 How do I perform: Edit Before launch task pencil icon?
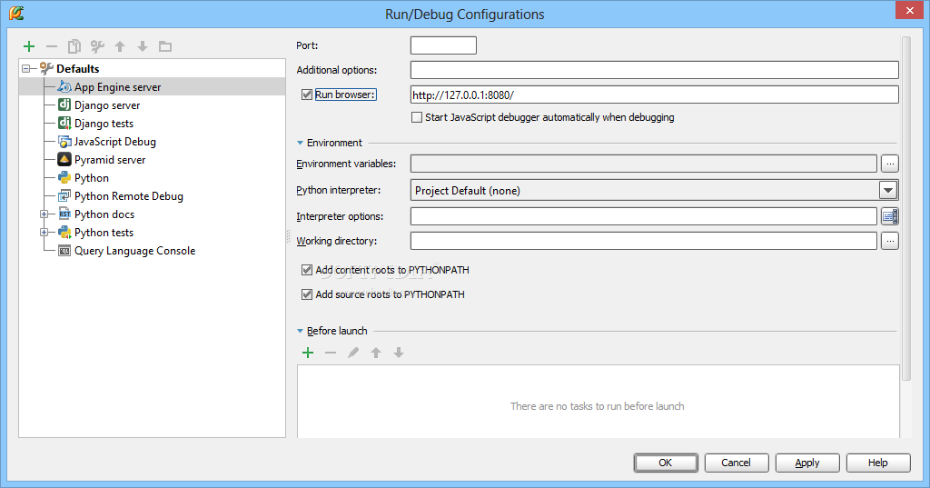(353, 353)
